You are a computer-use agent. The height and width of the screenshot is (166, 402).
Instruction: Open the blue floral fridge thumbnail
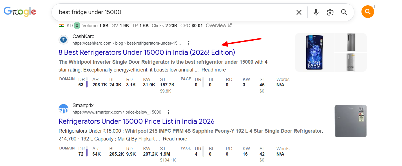pyautogui.click(x=314, y=52)
